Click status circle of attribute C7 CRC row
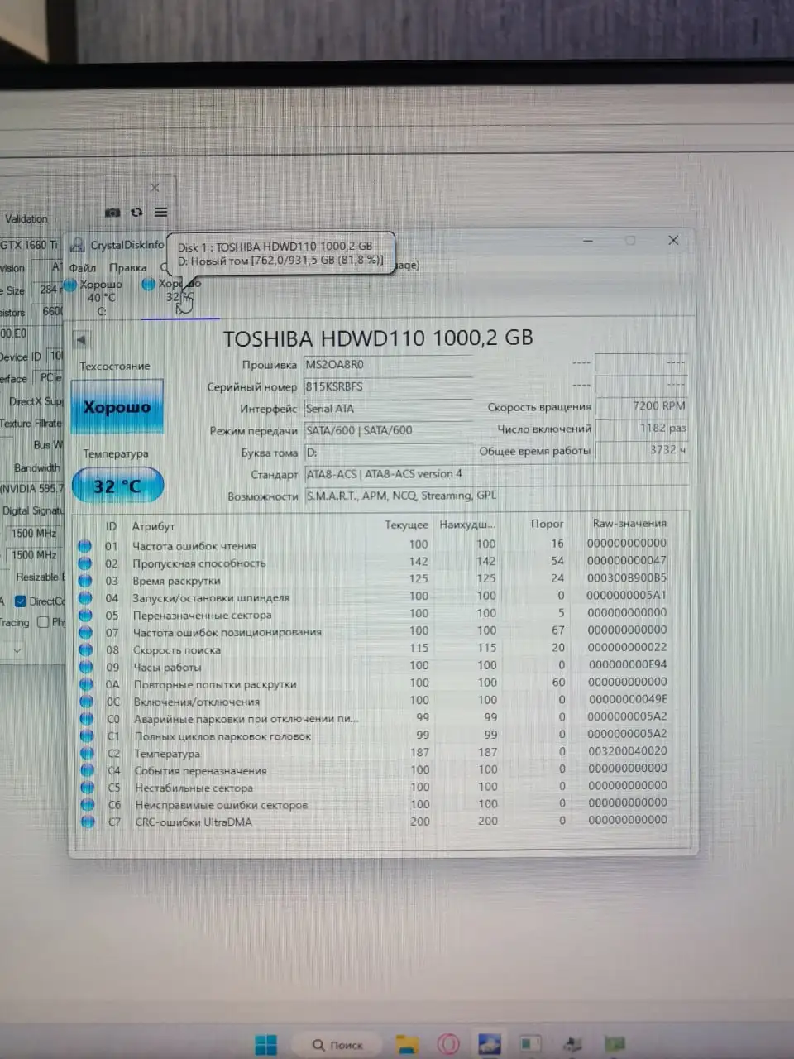 point(88,822)
